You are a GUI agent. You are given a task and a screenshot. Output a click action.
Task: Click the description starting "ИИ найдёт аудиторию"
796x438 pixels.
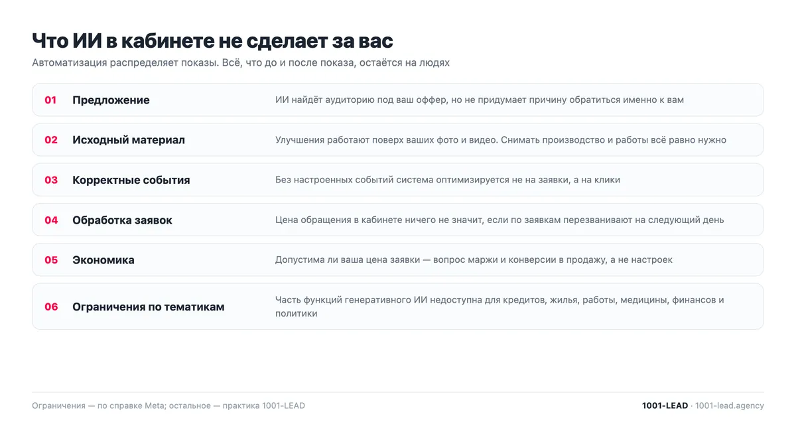[x=480, y=100]
